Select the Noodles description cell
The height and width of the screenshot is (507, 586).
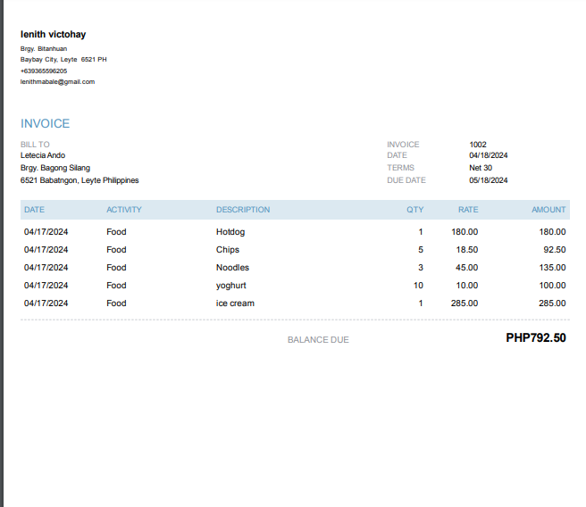point(232,268)
